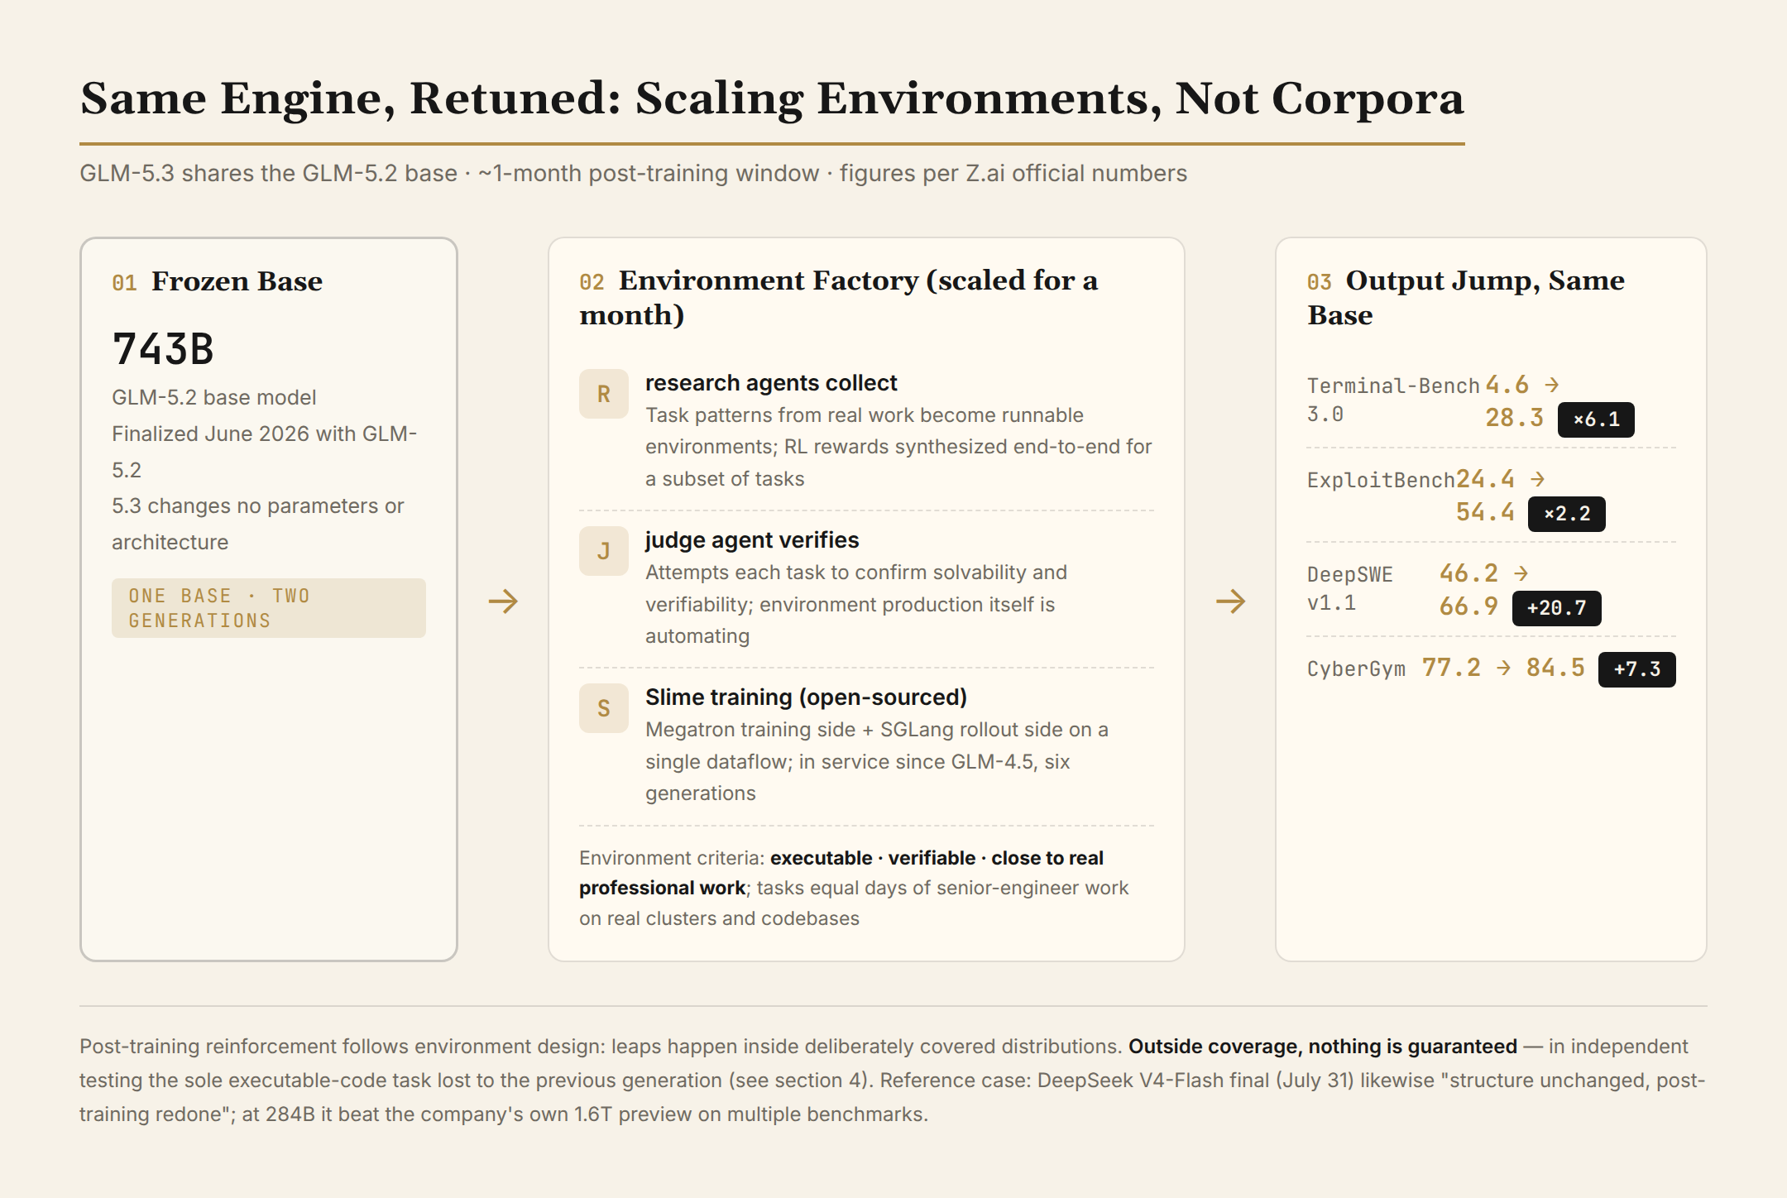Viewport: 1787px width, 1198px height.
Task: Click the J badge beside judge agent verifies
Action: 604,551
